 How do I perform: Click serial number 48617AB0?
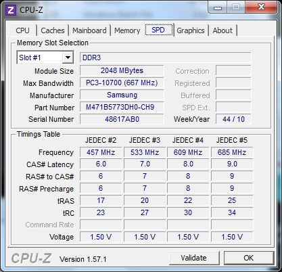[x=122, y=119]
